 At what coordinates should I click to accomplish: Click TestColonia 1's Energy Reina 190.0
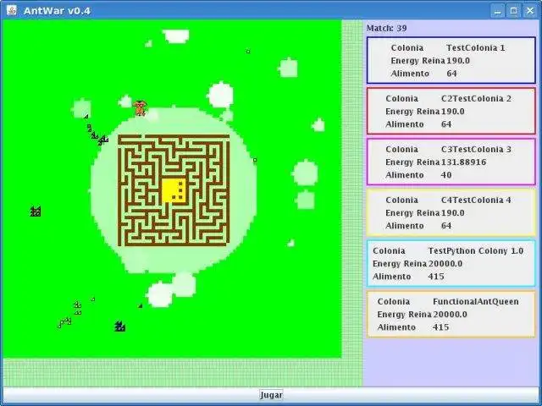click(458, 61)
